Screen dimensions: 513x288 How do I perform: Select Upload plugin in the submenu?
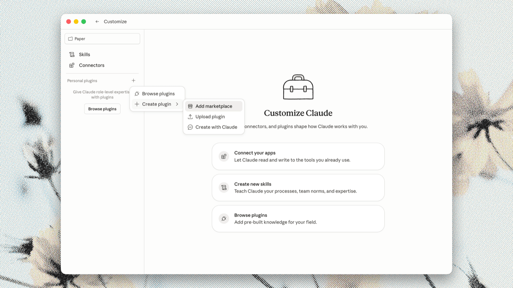coord(214,116)
